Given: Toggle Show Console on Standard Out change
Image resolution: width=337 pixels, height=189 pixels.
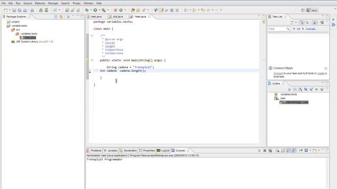Looking at the screenshot, I should pos(289,151).
